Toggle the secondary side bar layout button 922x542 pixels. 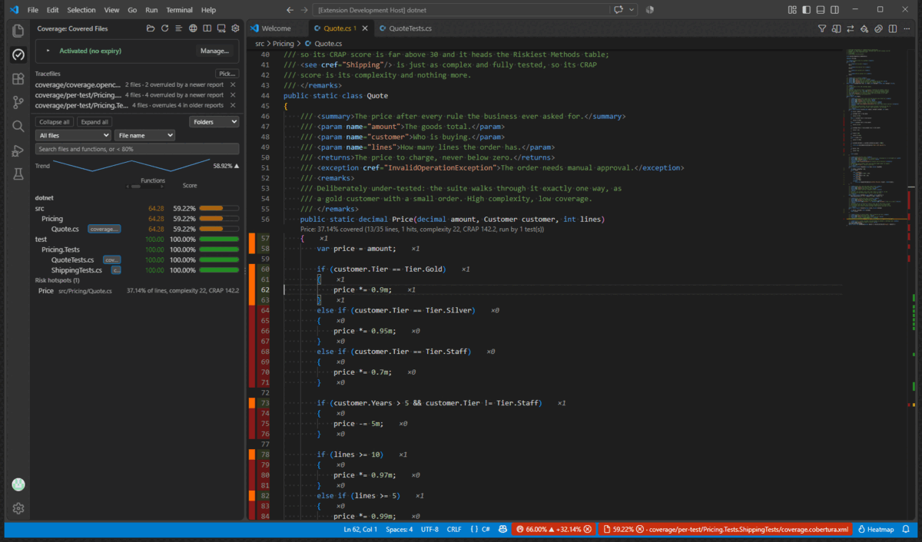[834, 10]
